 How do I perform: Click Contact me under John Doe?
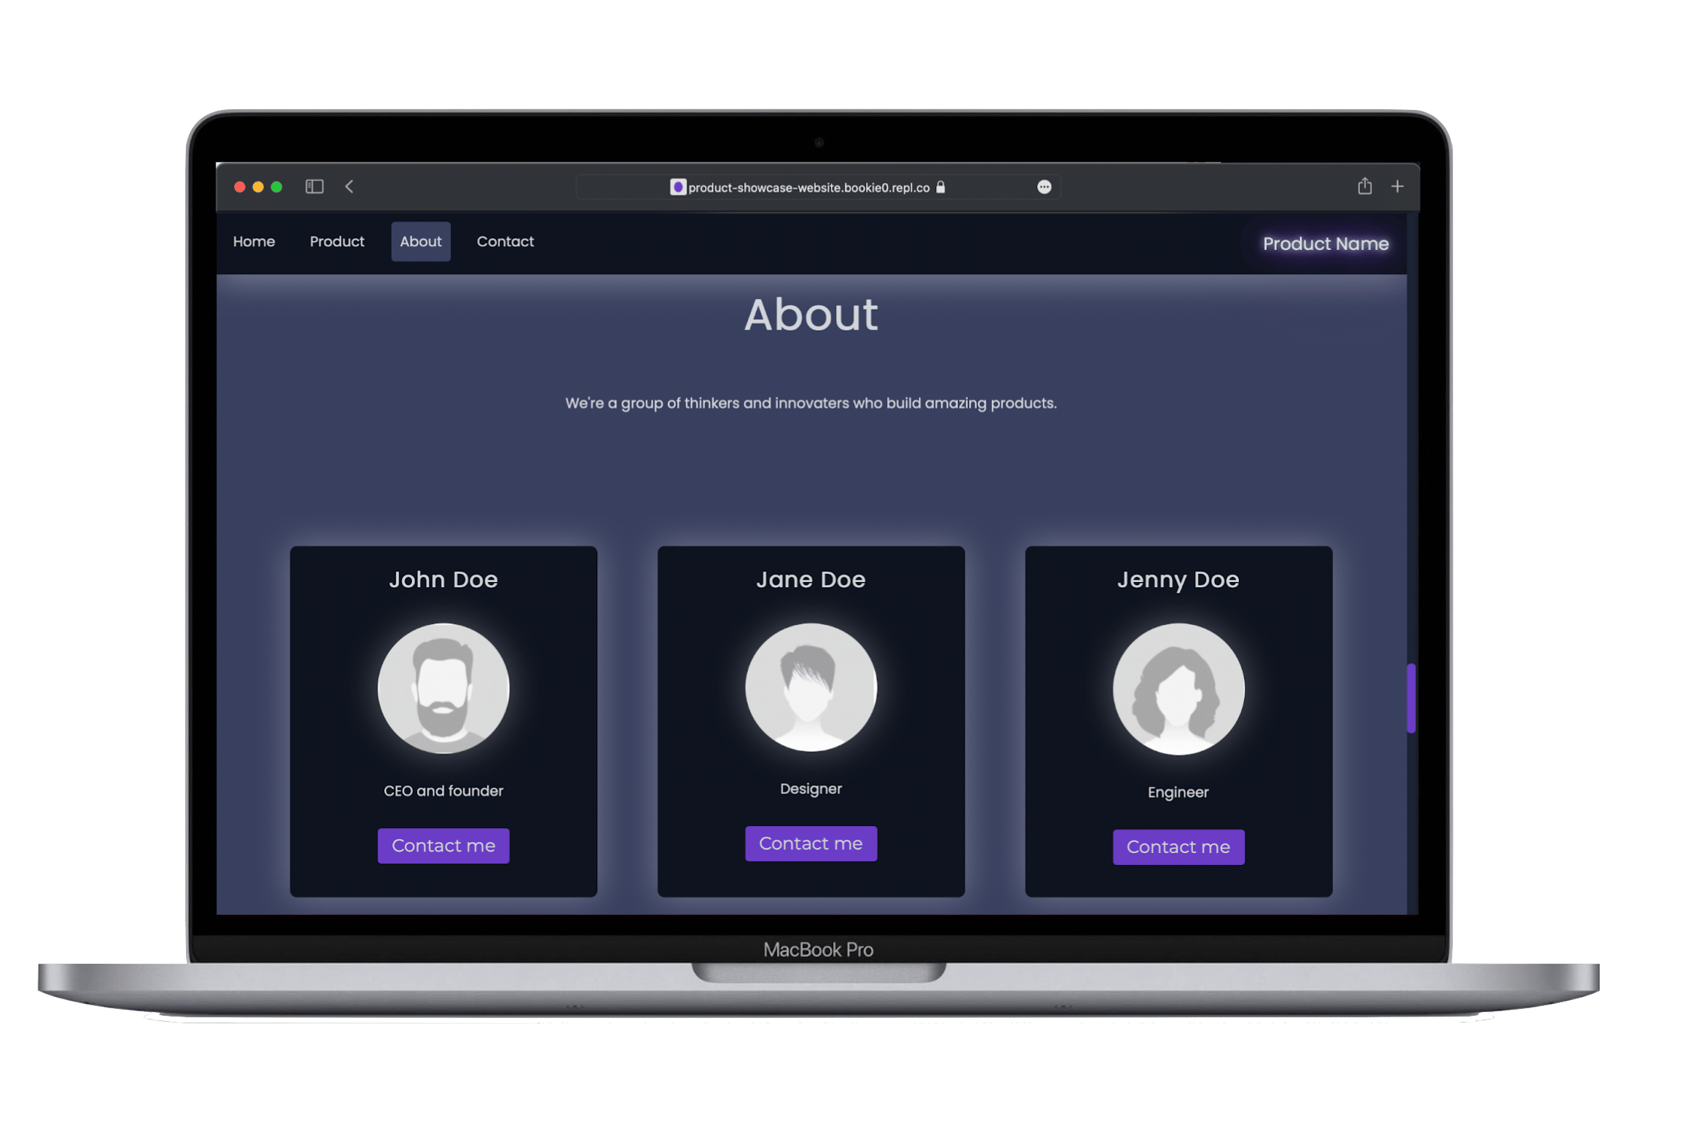point(443,846)
